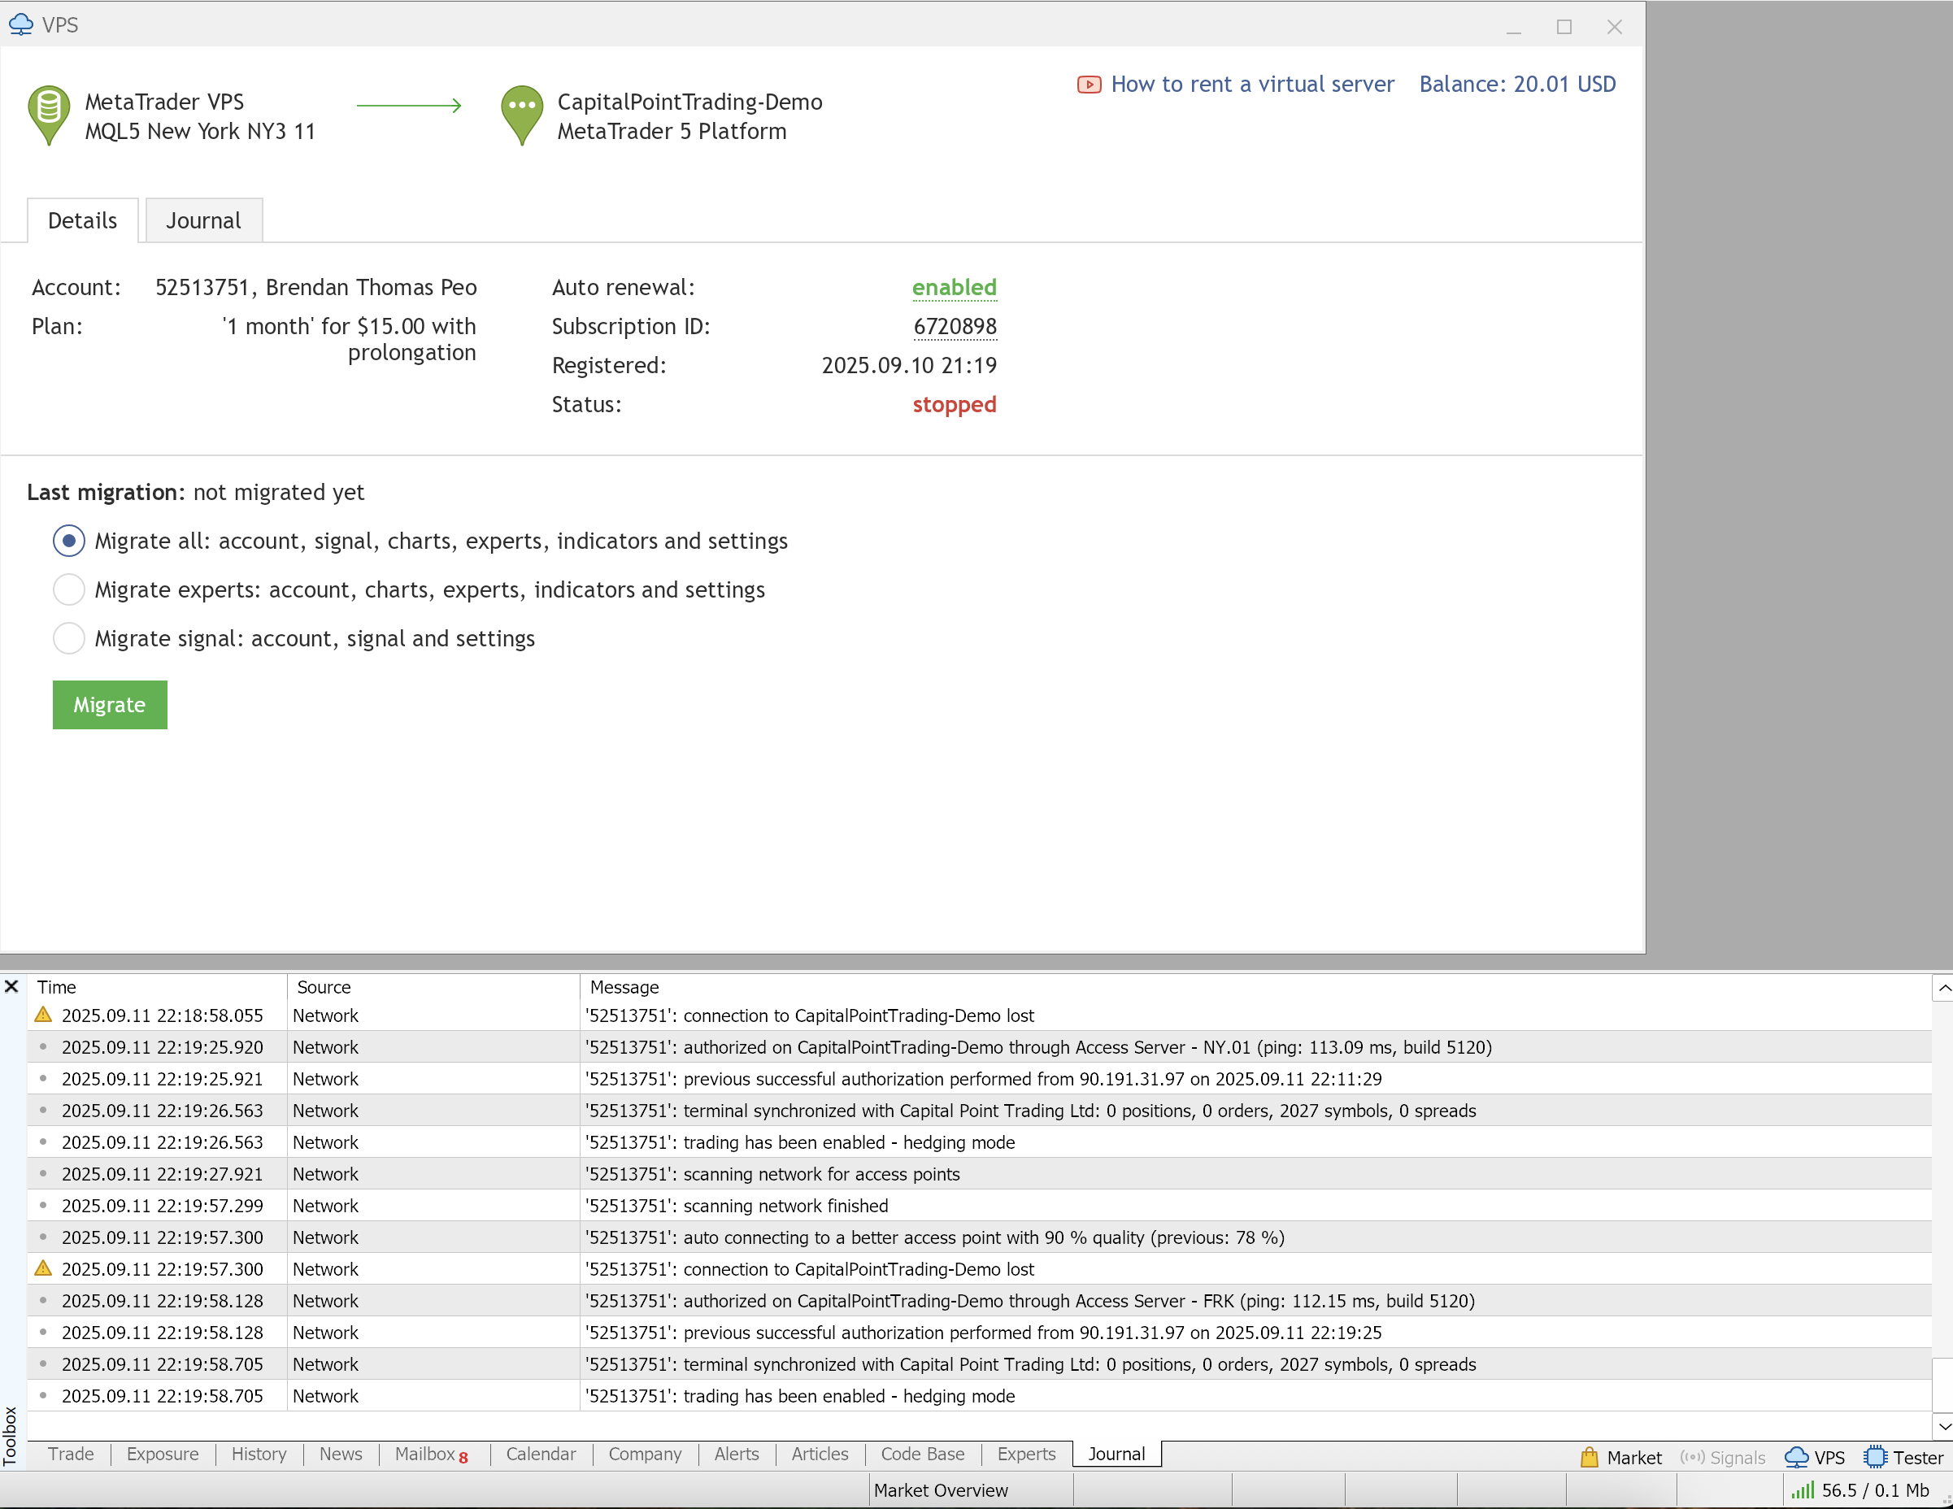
Task: Select Migrate all radio button
Action: (69, 541)
